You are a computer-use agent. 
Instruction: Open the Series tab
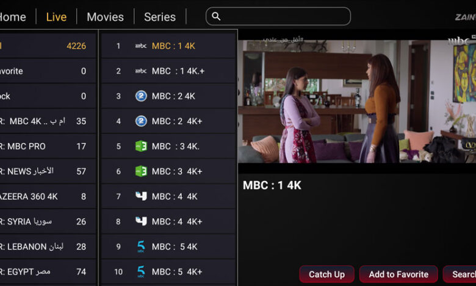160,17
